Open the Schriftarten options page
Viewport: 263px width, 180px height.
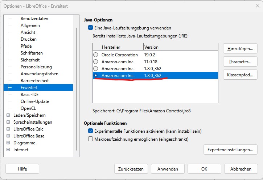pos(32,53)
